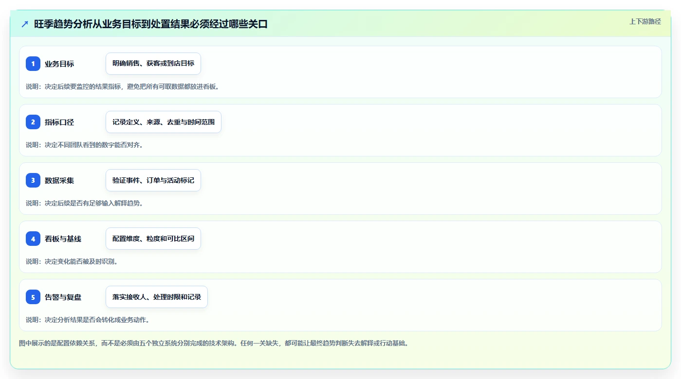This screenshot has width=681, height=379.
Task: Click the number 5 step badge
Action: [33, 297]
